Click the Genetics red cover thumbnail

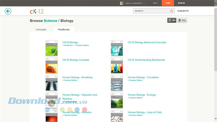52,116
